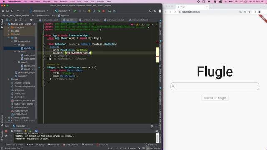Image resolution: width=267 pixels, height=150 pixels.
Task: Open the Refactor menu
Action: coord(64,2)
